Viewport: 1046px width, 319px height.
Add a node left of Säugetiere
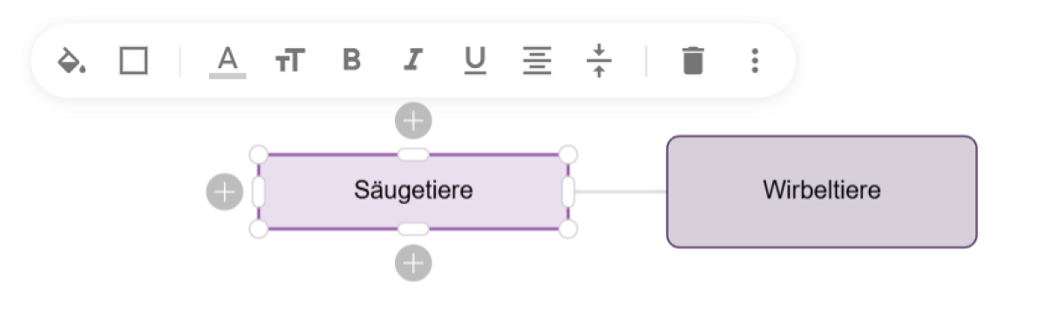pyautogui.click(x=225, y=192)
